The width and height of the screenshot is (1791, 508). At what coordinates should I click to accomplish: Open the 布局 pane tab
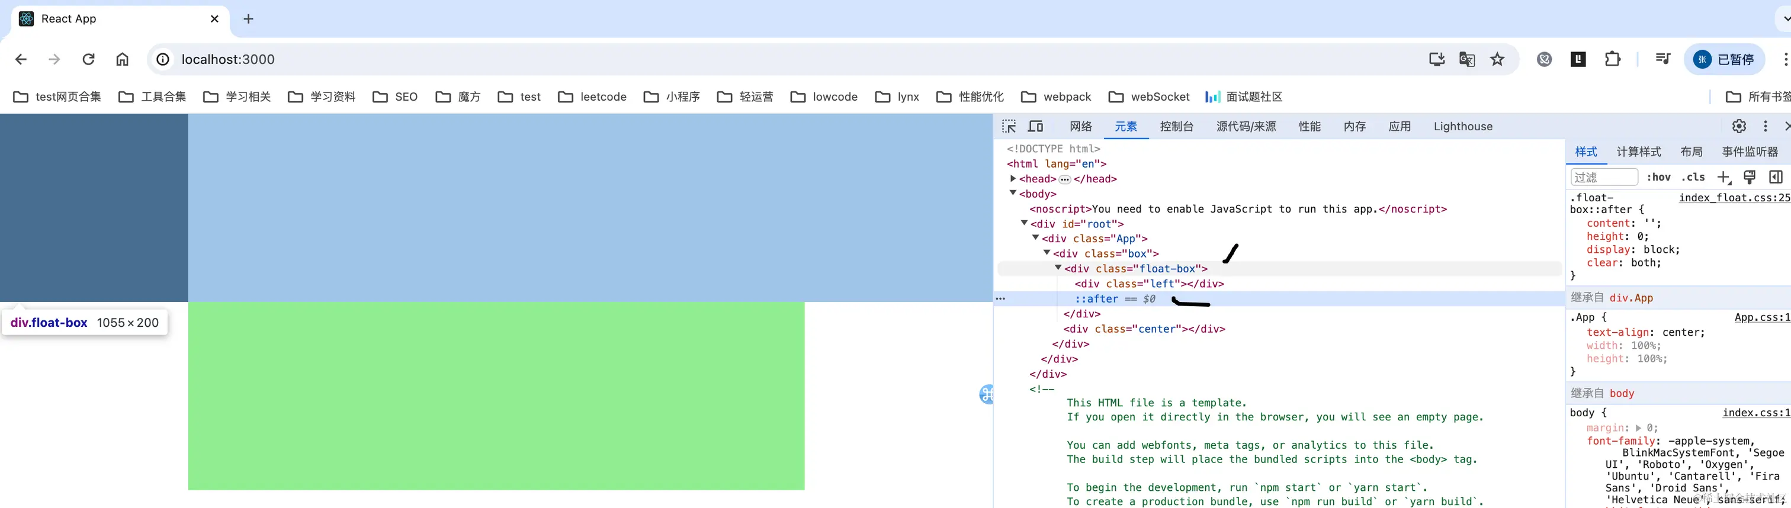tap(1691, 152)
